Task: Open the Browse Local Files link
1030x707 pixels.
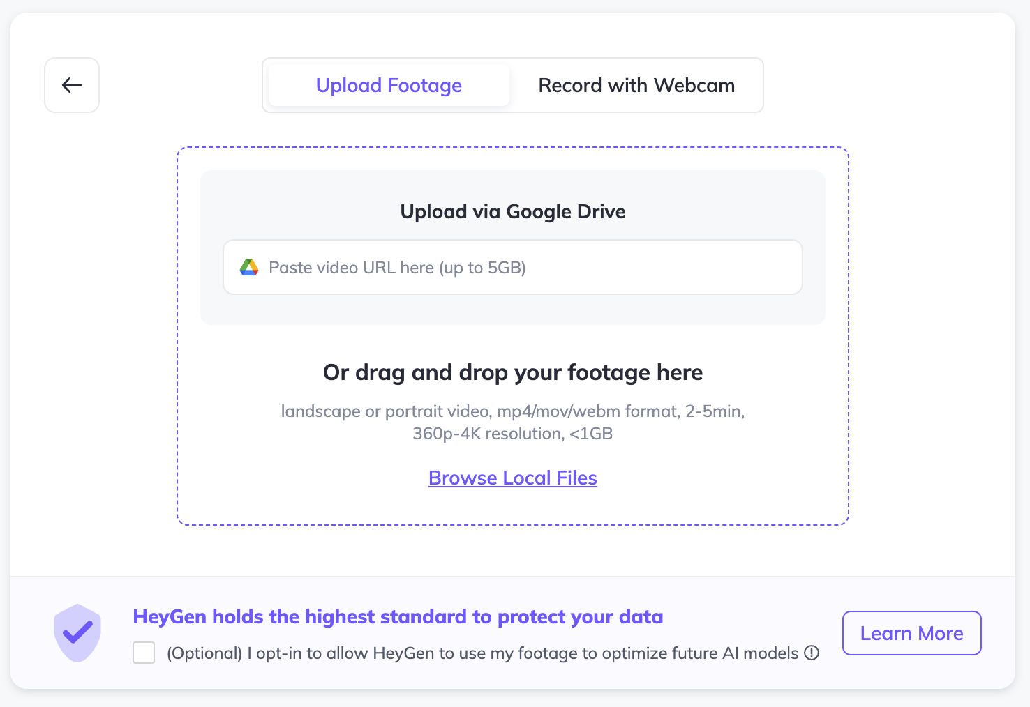Action: pyautogui.click(x=512, y=478)
